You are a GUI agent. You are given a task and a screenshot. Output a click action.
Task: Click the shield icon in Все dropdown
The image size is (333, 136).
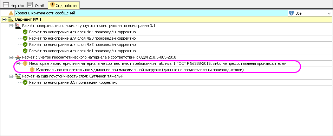click(291, 13)
